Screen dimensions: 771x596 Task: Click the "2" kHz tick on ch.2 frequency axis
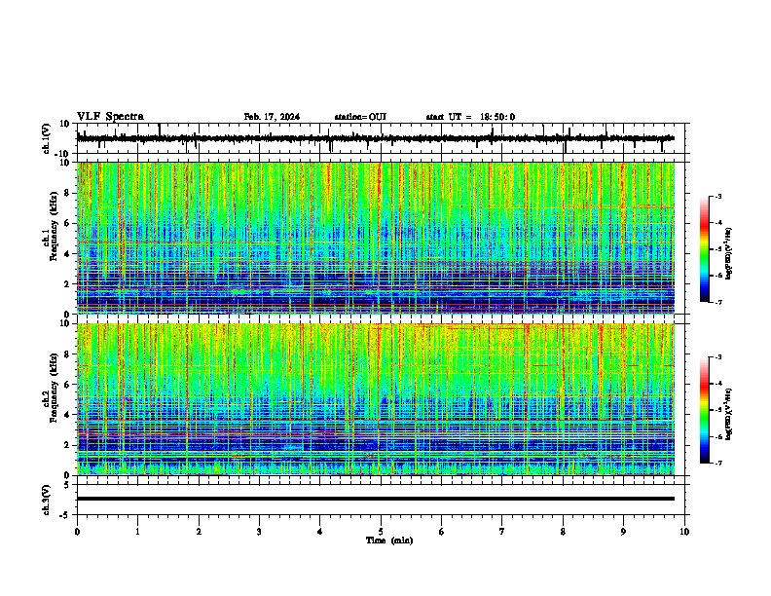click(x=67, y=445)
